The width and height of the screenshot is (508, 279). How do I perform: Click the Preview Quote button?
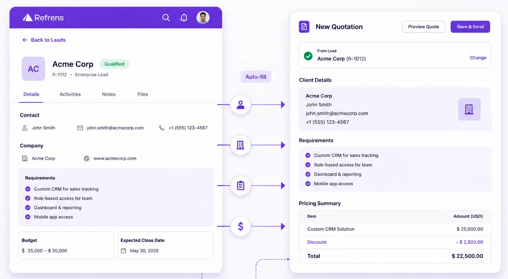pos(424,27)
